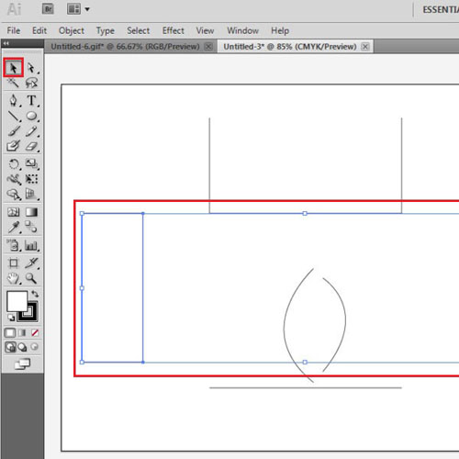
Task: Pick the Magic Wand tool
Action: tap(13, 83)
